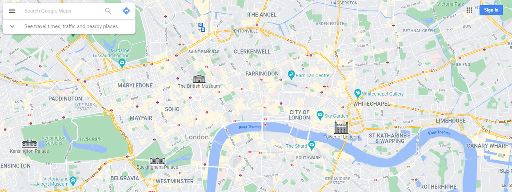Open the Sky Garden camera pin
The image size is (512, 192).
[320, 115]
